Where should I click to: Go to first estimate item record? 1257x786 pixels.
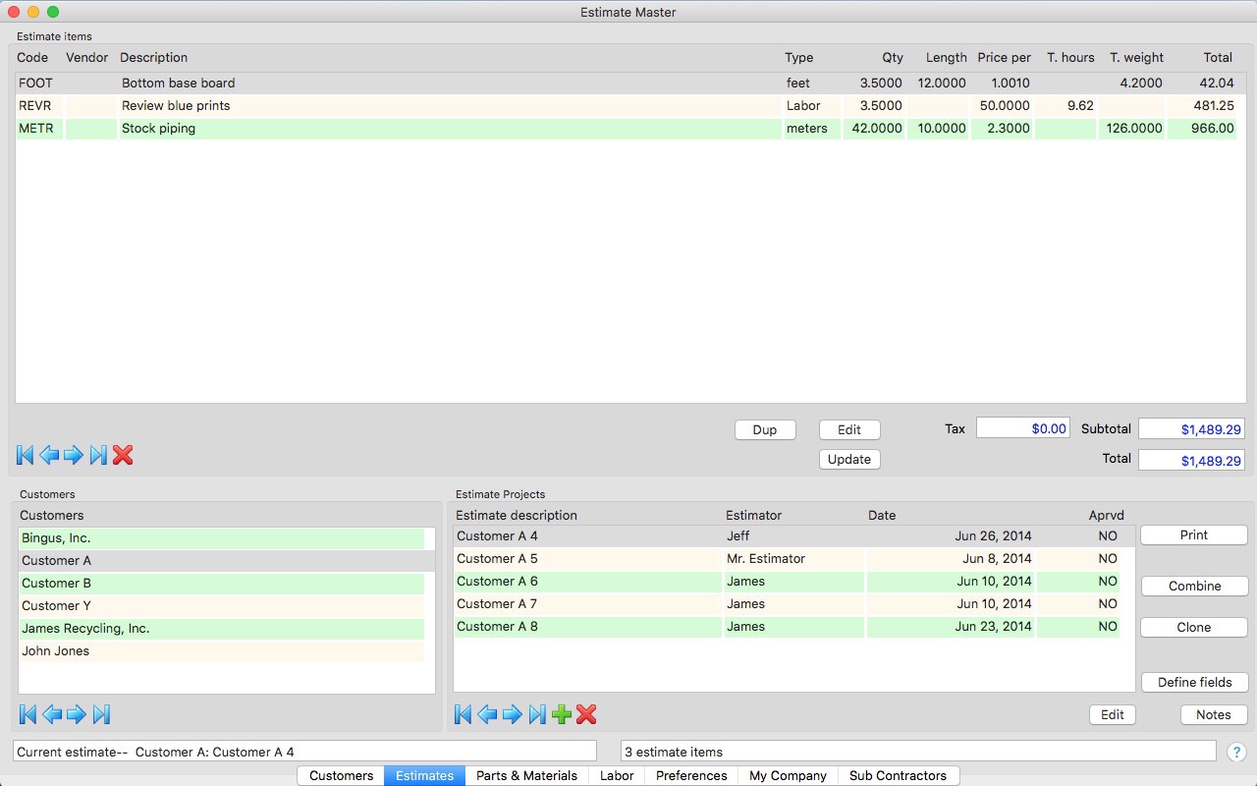[26, 455]
